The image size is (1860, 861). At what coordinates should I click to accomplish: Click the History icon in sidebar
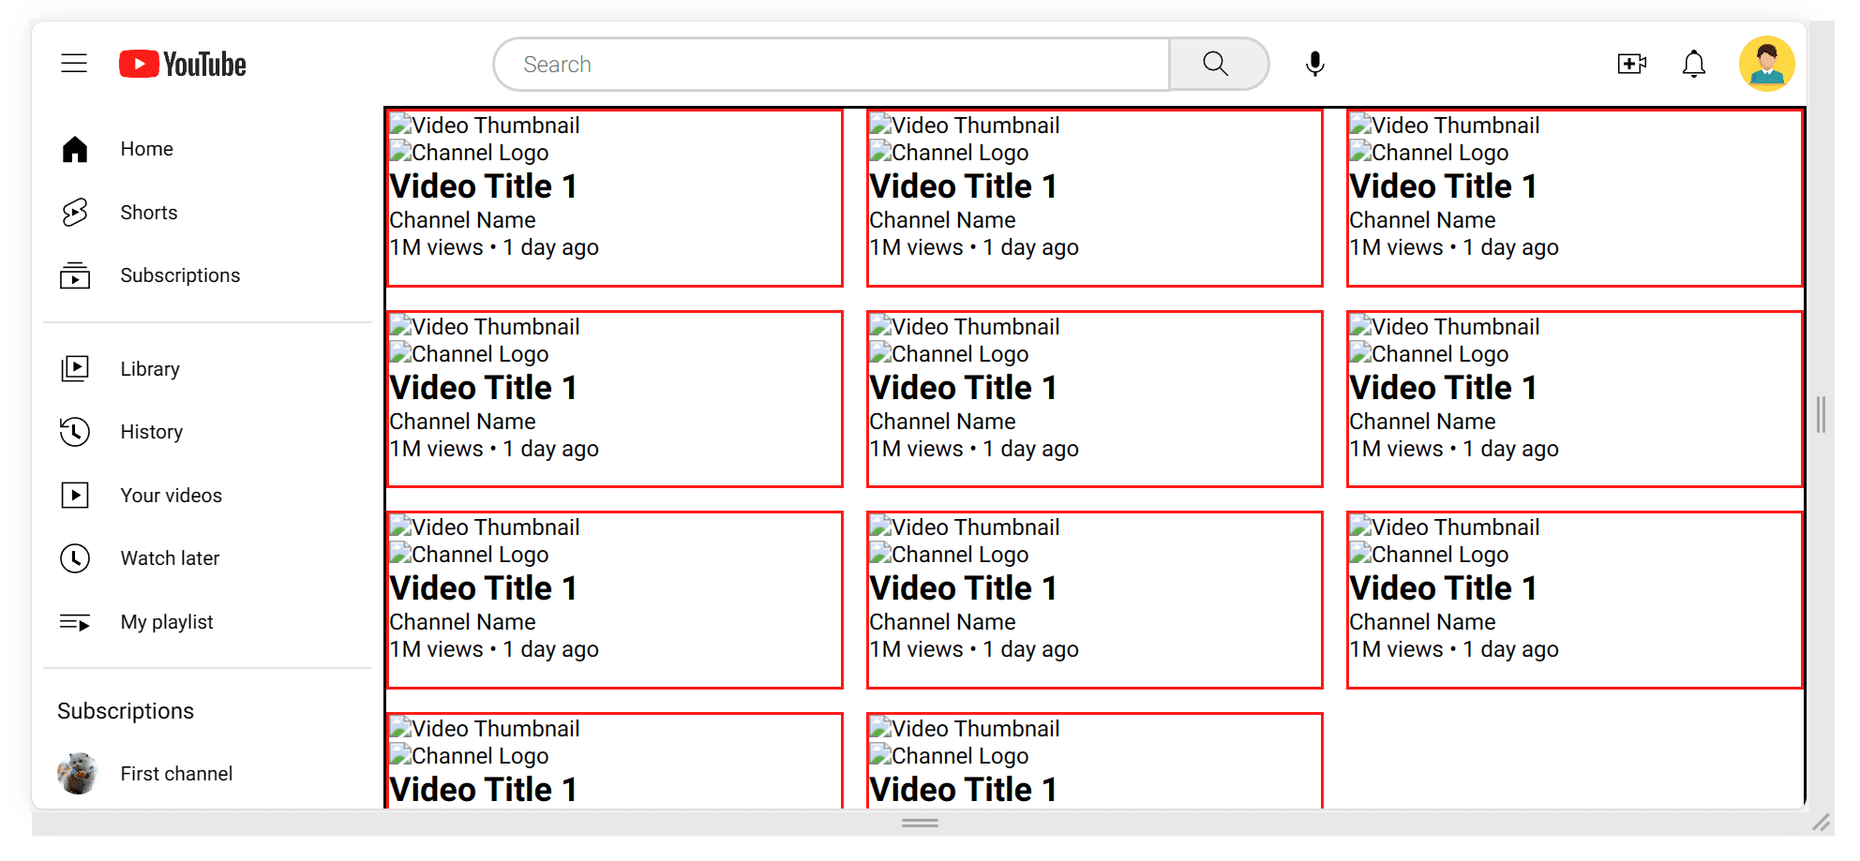(75, 432)
